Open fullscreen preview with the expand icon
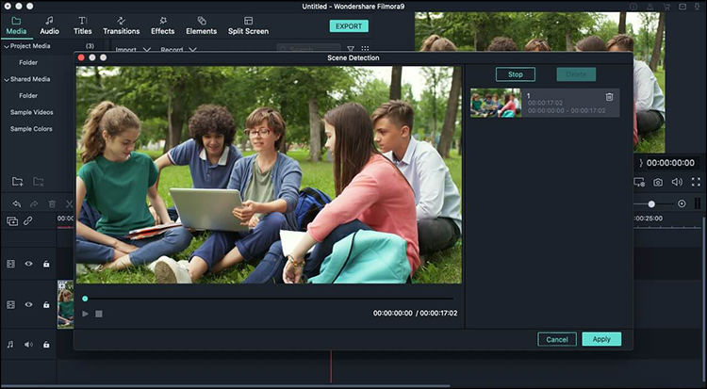707x389 pixels. pyautogui.click(x=697, y=182)
